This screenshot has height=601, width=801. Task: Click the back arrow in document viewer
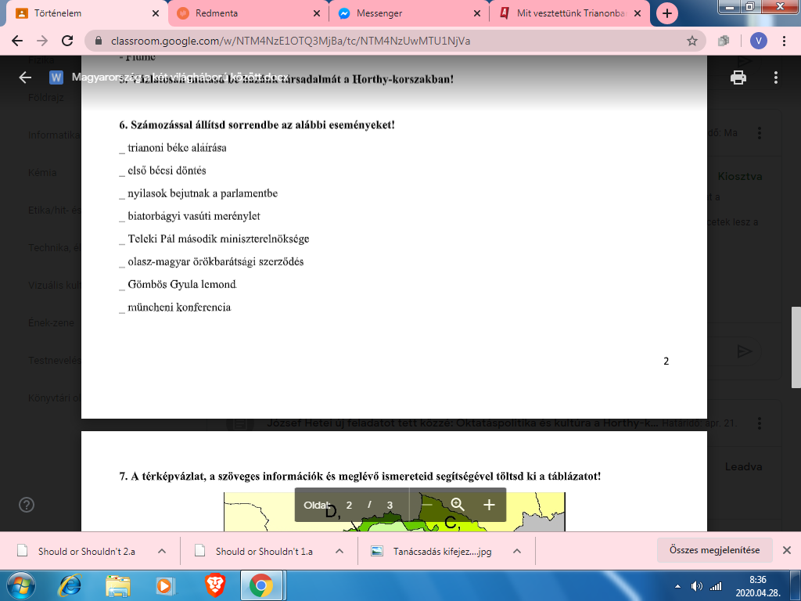coord(25,77)
